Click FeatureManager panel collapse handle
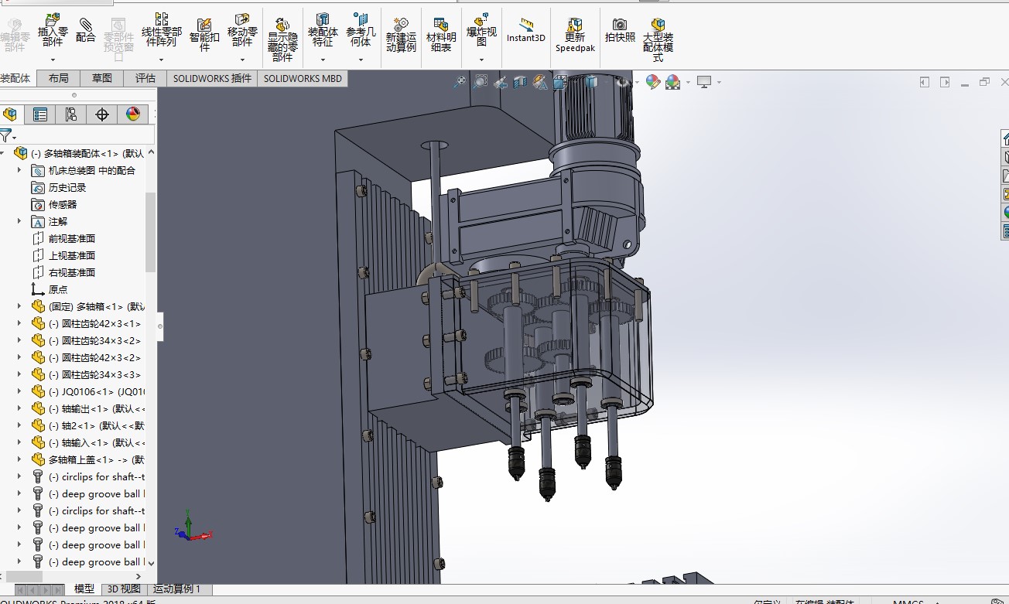The image size is (1009, 604). (x=160, y=326)
